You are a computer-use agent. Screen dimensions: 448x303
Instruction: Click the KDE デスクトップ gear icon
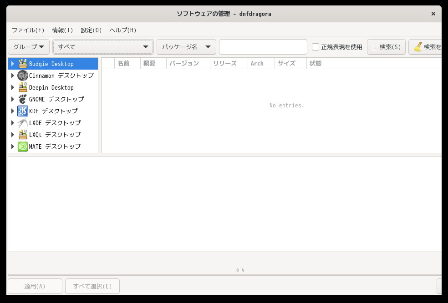[23, 111]
